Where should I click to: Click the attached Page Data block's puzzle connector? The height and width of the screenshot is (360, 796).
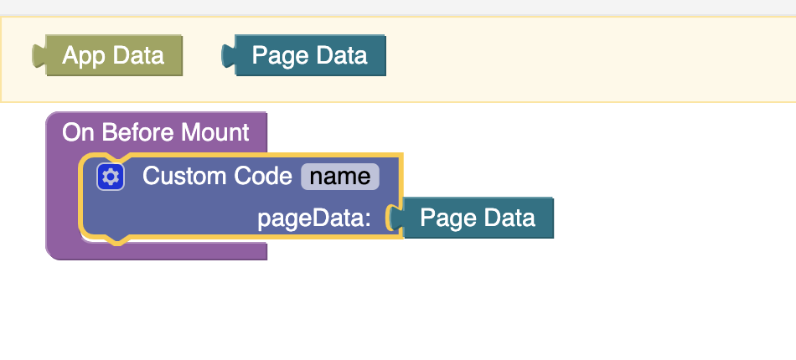(x=396, y=219)
